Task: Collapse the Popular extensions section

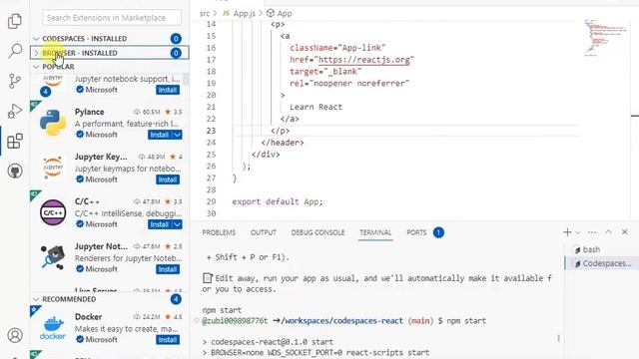Action: point(110,67)
